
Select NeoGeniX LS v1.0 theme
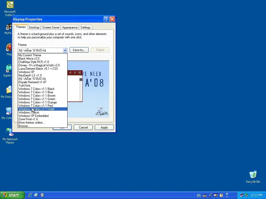pyautogui.click(x=43, y=75)
